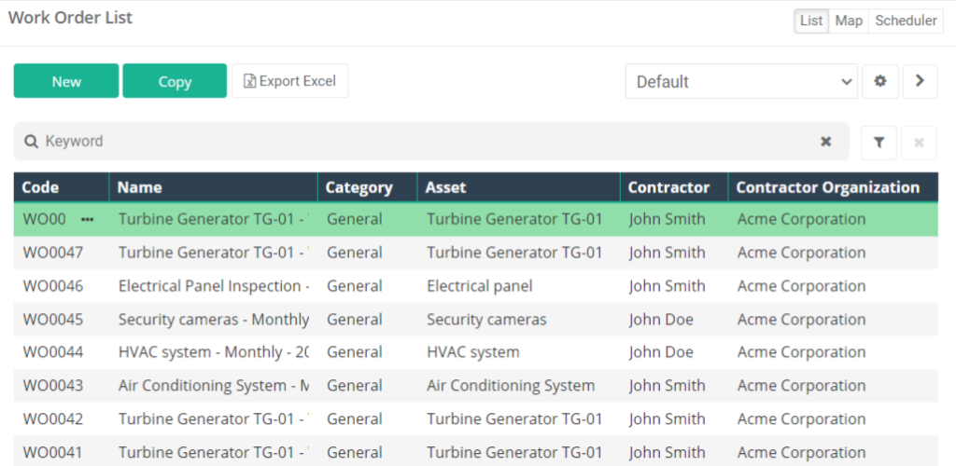Click the Excel icon in Export Excel
The height and width of the screenshot is (466, 956).
(x=249, y=81)
